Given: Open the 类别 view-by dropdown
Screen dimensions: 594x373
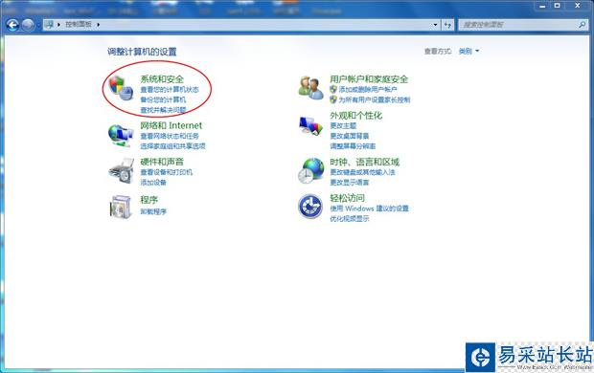Looking at the screenshot, I should click(x=468, y=51).
